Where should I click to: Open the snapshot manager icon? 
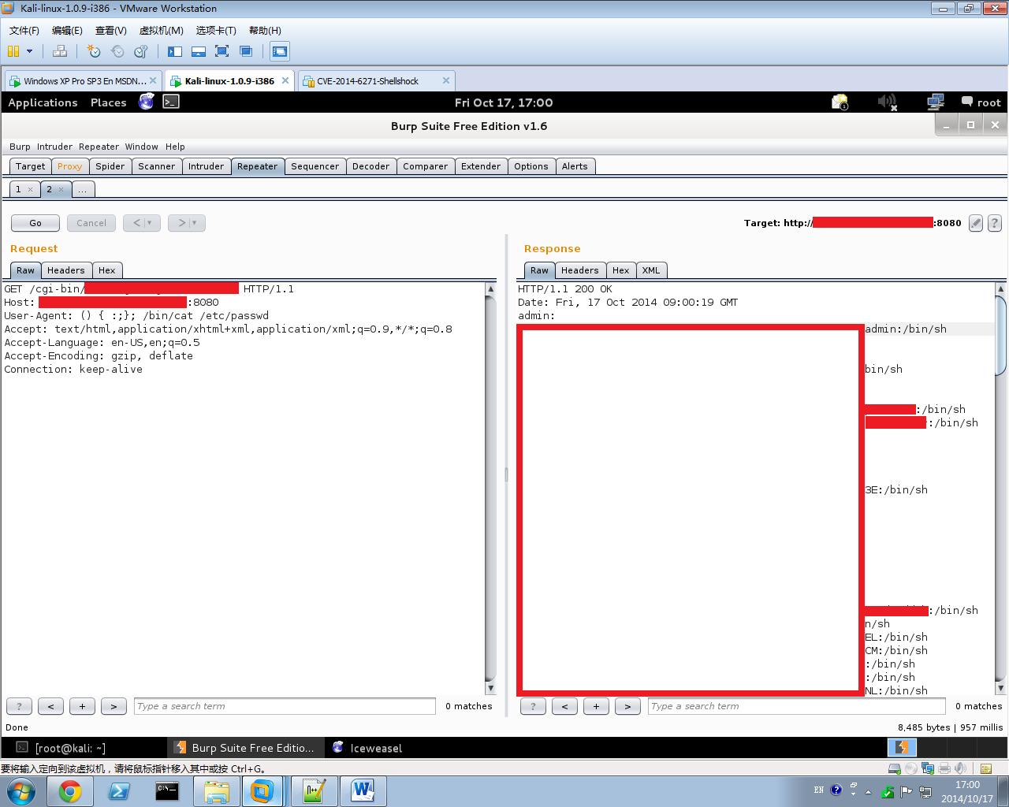141,51
